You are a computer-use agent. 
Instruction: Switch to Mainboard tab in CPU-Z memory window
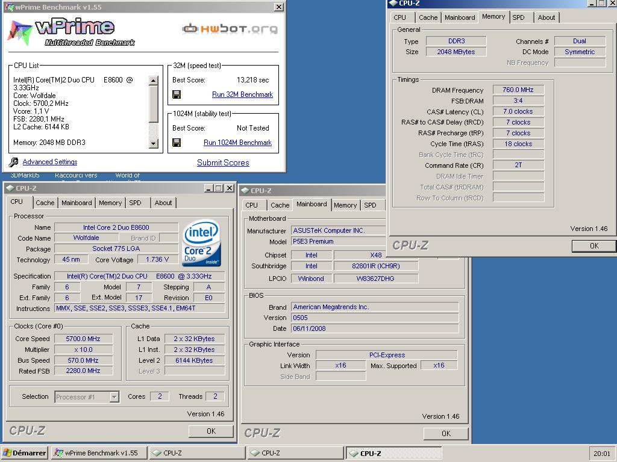[460, 17]
